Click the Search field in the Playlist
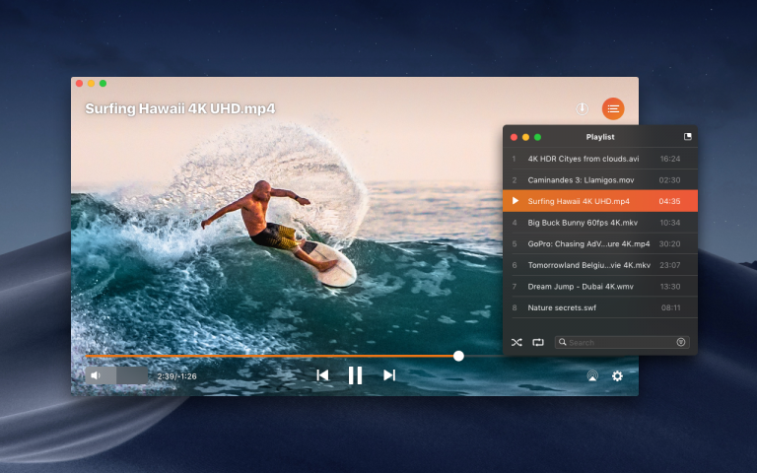 pyautogui.click(x=622, y=342)
